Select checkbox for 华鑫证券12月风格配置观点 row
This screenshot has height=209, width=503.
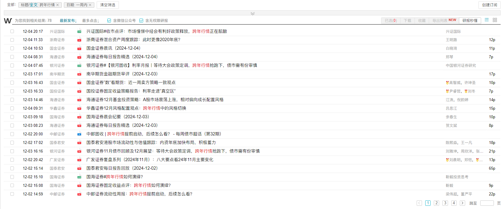point(12,108)
